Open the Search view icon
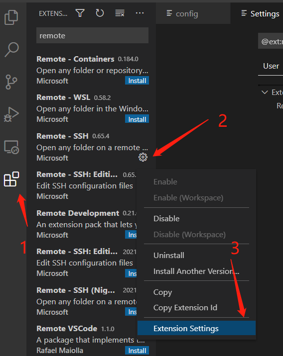283x356 pixels. [x=11, y=50]
